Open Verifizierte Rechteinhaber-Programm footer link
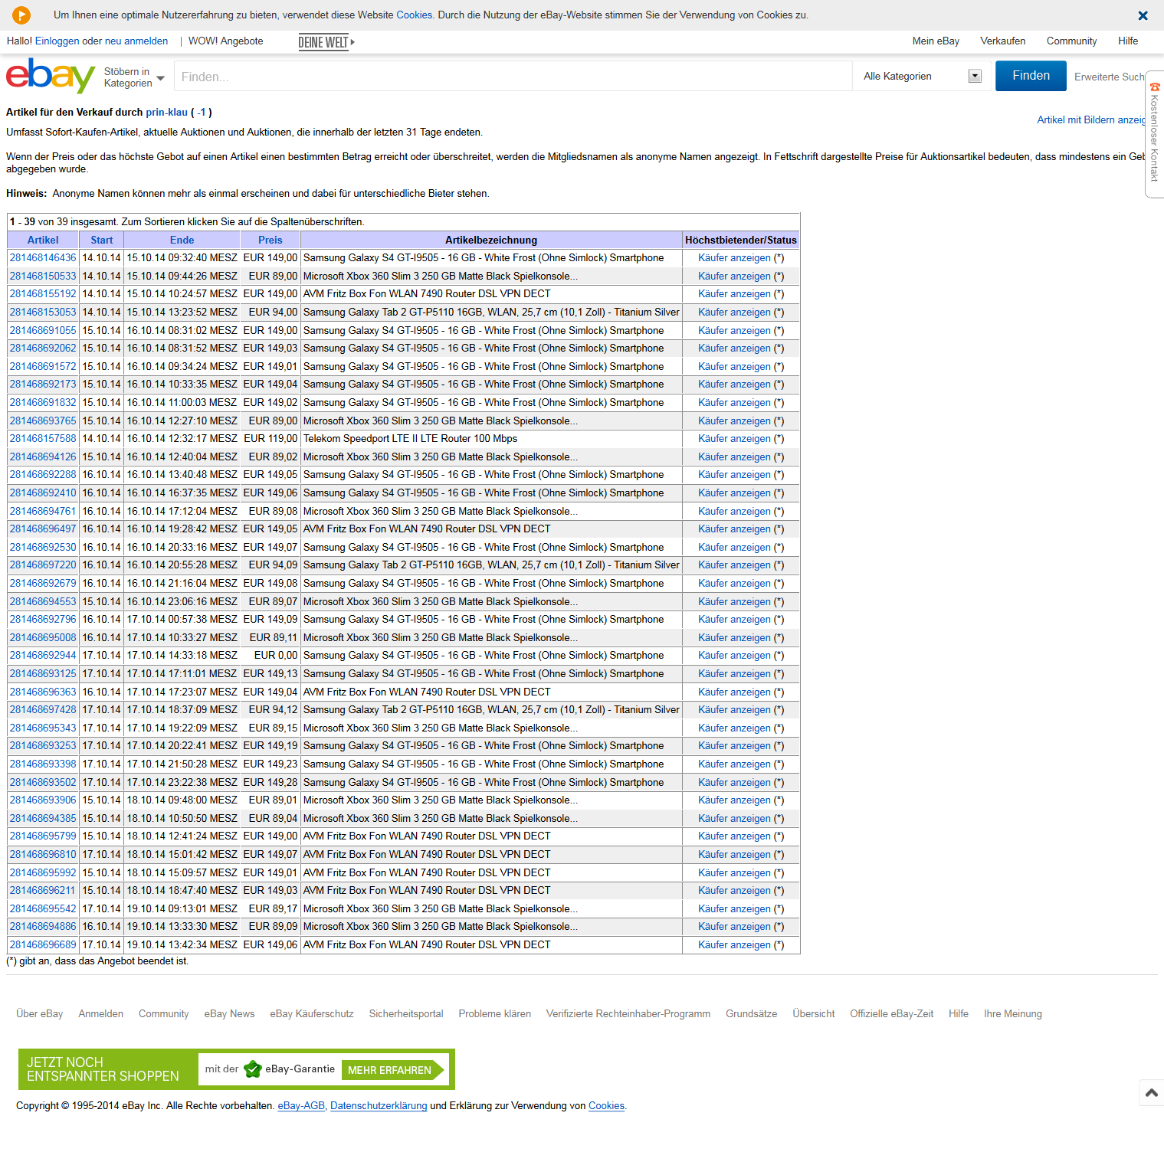 point(628,1014)
